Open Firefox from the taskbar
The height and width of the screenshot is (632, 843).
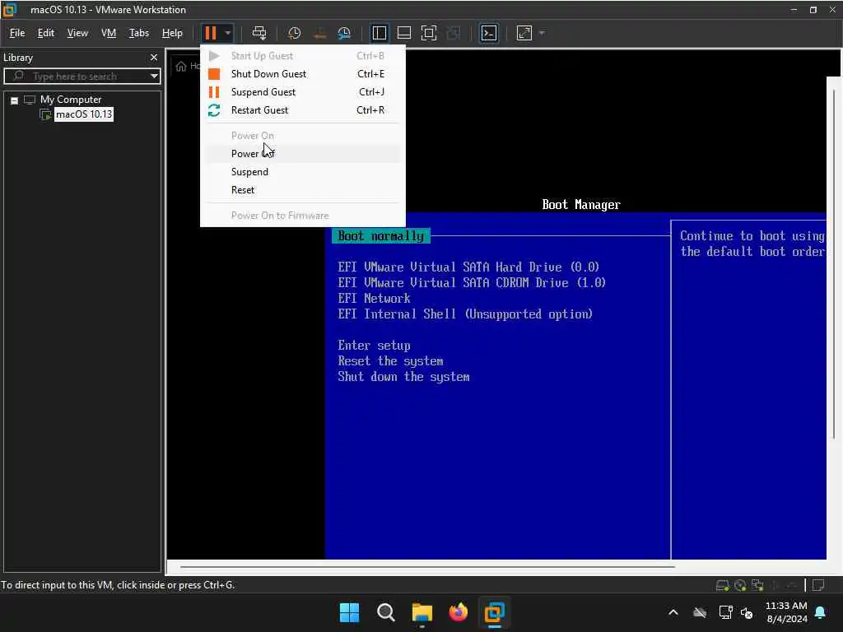[458, 612]
